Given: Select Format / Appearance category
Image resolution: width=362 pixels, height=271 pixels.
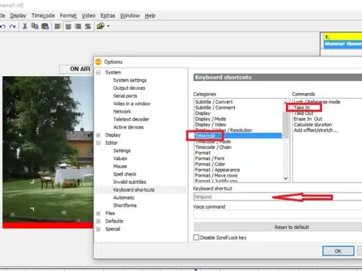Looking at the screenshot, I should [217, 170].
